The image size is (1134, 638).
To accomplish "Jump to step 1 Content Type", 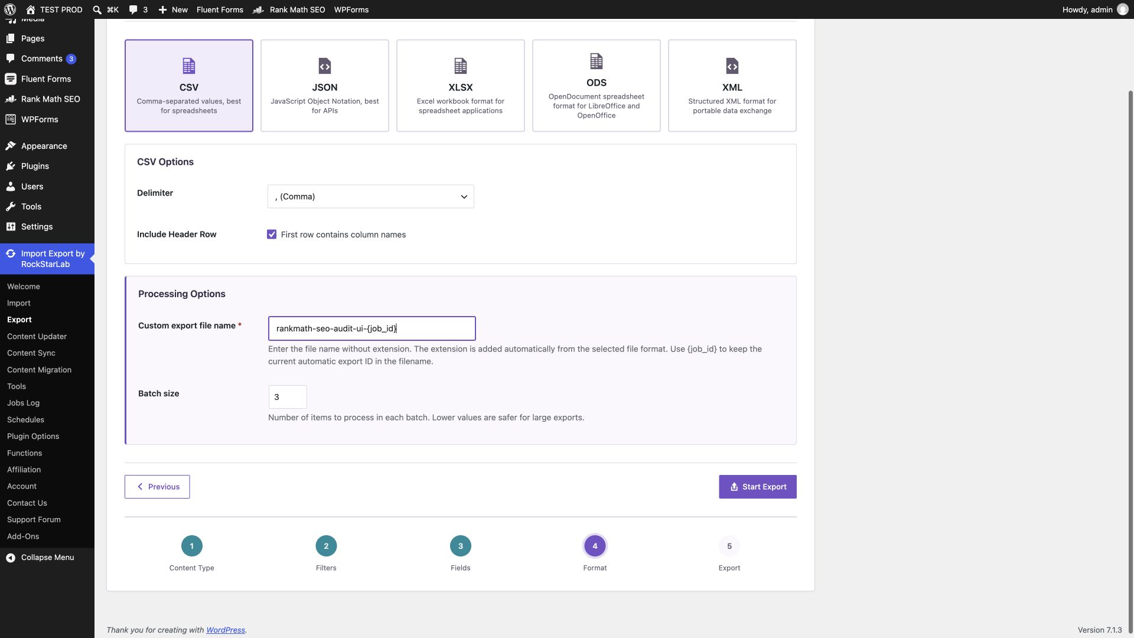I will tap(192, 546).
